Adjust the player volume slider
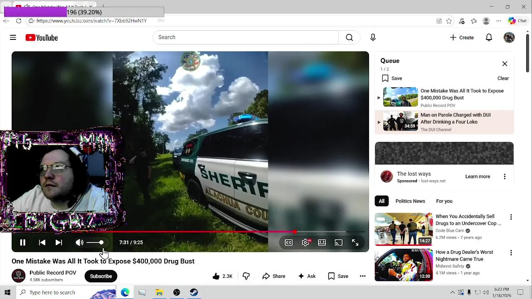The height and width of the screenshot is (299, 532). (x=95, y=243)
